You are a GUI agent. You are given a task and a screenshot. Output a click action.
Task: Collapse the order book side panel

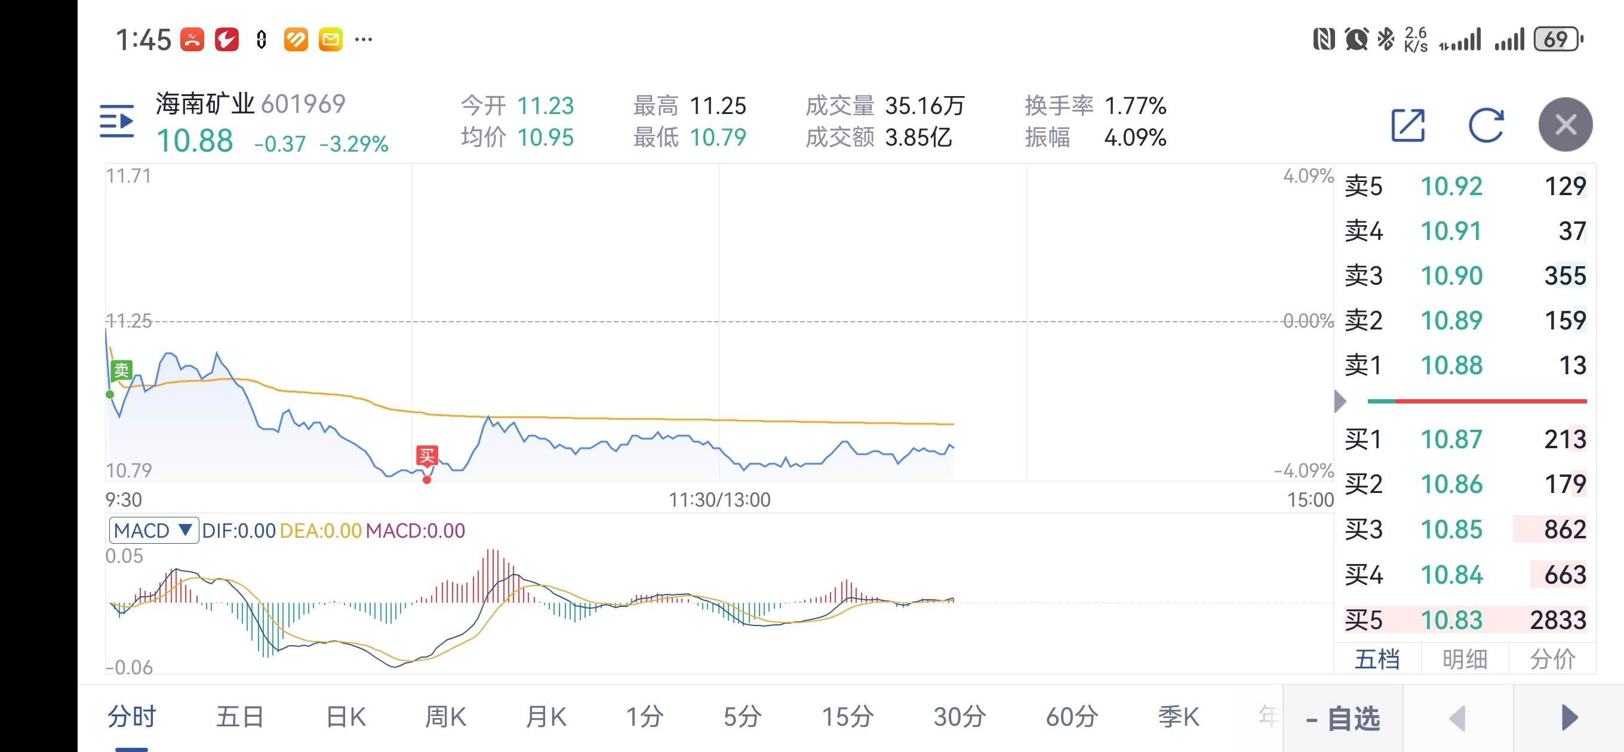point(1340,401)
